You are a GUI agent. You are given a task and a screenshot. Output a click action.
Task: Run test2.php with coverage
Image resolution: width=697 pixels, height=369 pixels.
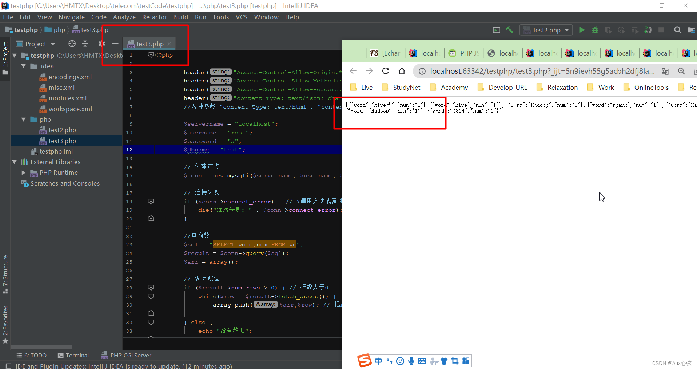point(608,30)
